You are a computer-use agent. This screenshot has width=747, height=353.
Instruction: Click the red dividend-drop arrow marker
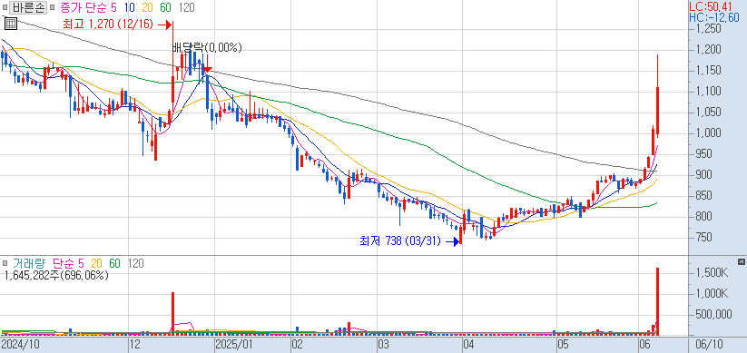(207, 70)
